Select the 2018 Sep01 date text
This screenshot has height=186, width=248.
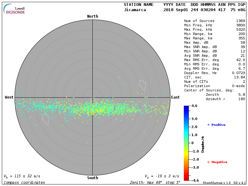click(175, 10)
